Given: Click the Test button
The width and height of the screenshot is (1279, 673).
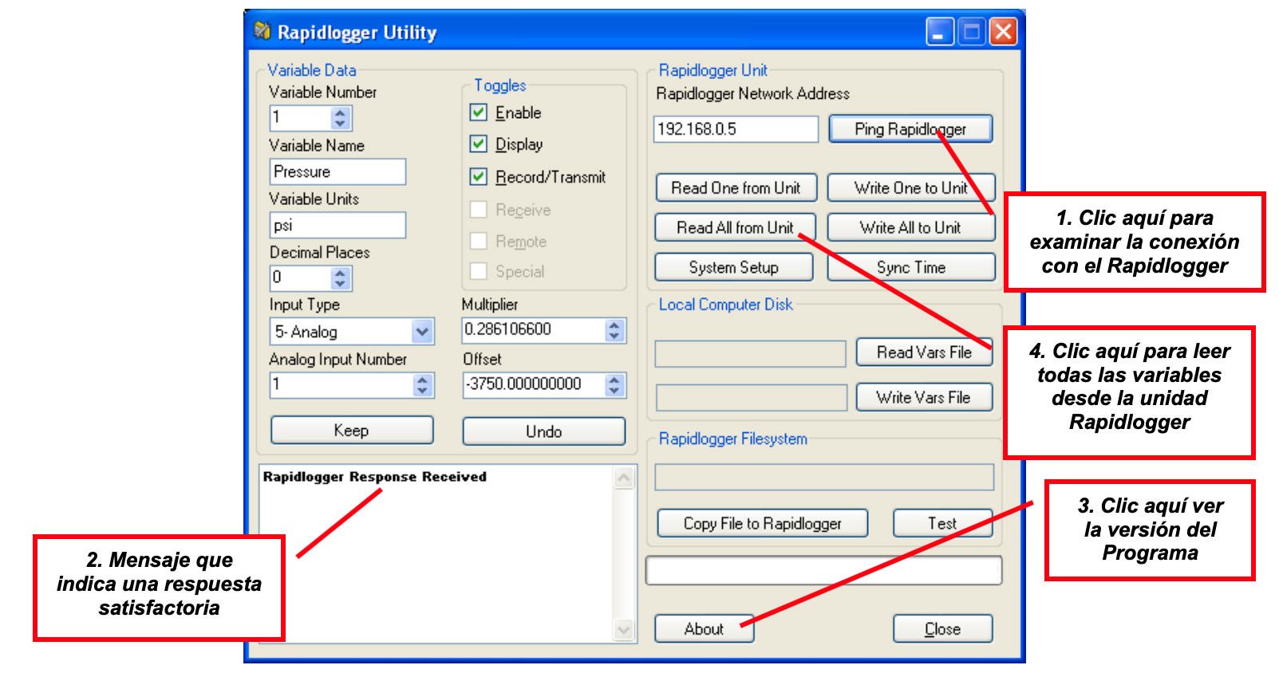Looking at the screenshot, I should pyautogui.click(x=942, y=523).
